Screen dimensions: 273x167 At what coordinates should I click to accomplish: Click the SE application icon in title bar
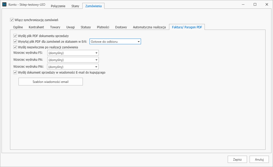coord(4,4)
